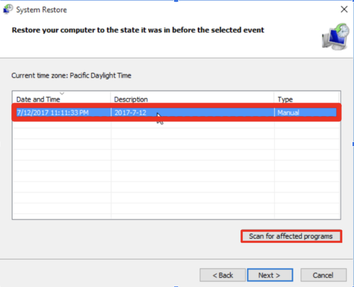Screen dimensions: 354x287
Task: Click Scan for affected programs
Action: point(291,236)
